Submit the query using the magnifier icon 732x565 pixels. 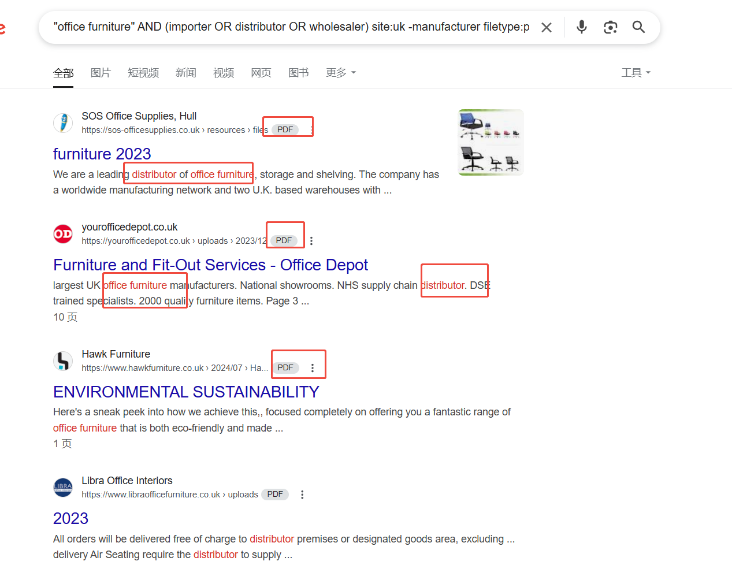click(x=638, y=27)
